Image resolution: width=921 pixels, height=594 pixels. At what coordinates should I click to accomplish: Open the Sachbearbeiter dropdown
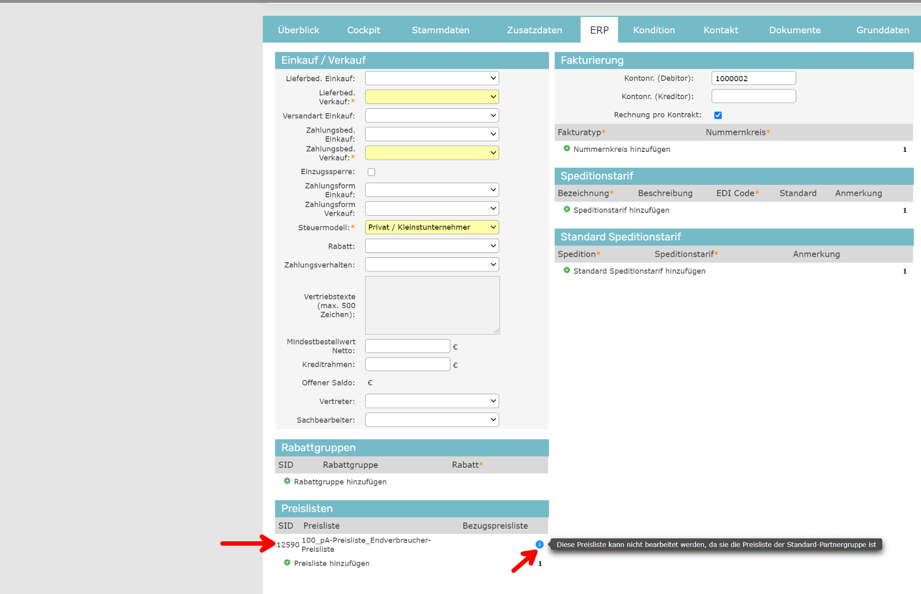pos(431,420)
